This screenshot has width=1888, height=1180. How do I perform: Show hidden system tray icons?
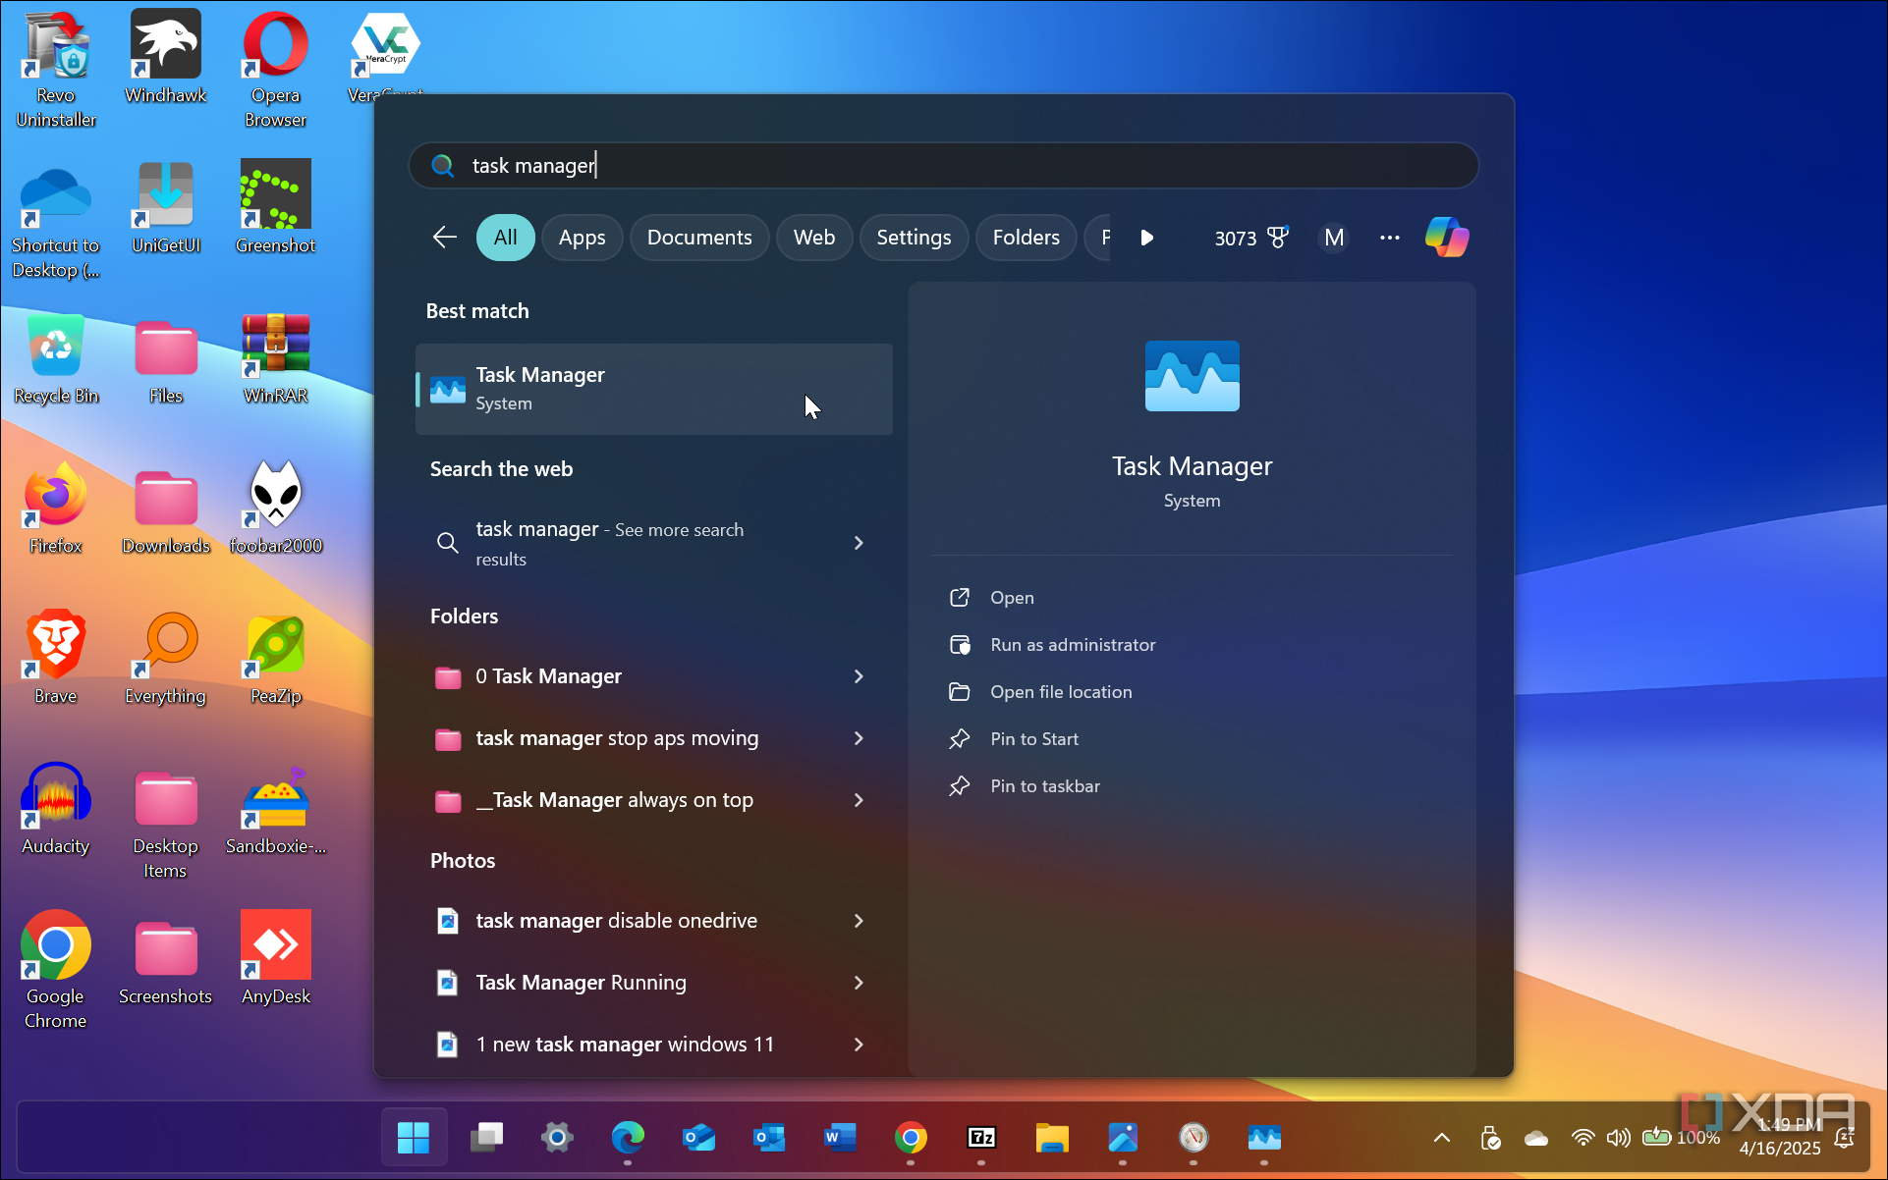click(1441, 1138)
